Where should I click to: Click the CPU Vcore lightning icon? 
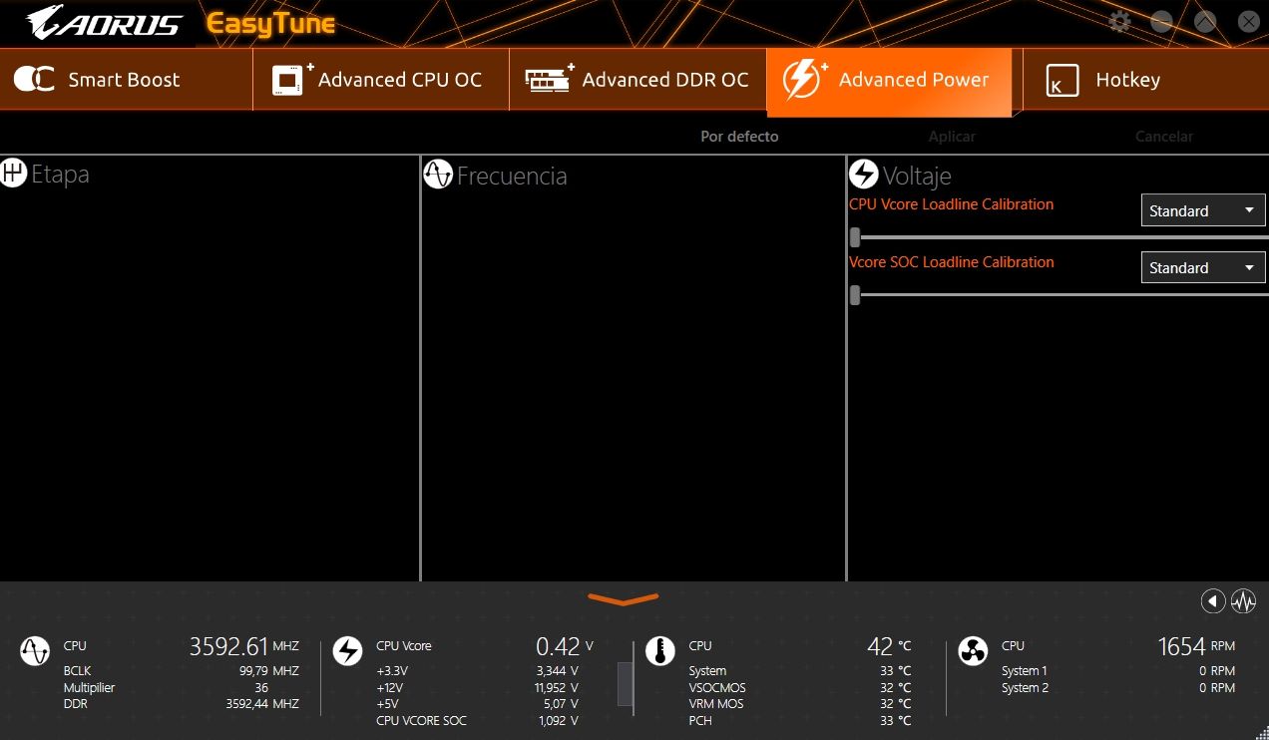click(347, 651)
